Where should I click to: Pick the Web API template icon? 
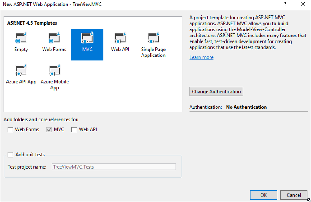click(120, 38)
